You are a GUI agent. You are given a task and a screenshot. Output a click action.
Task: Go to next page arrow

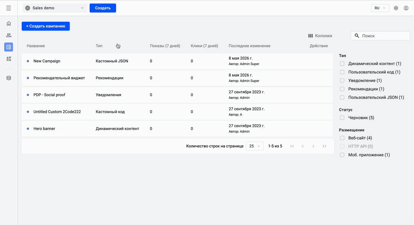coord(313,146)
